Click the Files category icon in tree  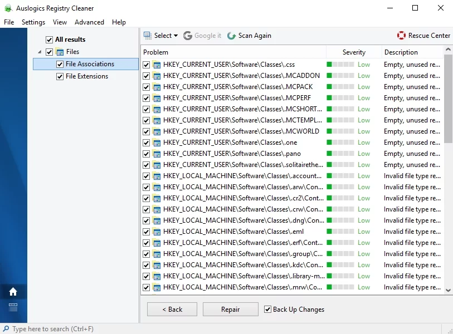tap(60, 52)
